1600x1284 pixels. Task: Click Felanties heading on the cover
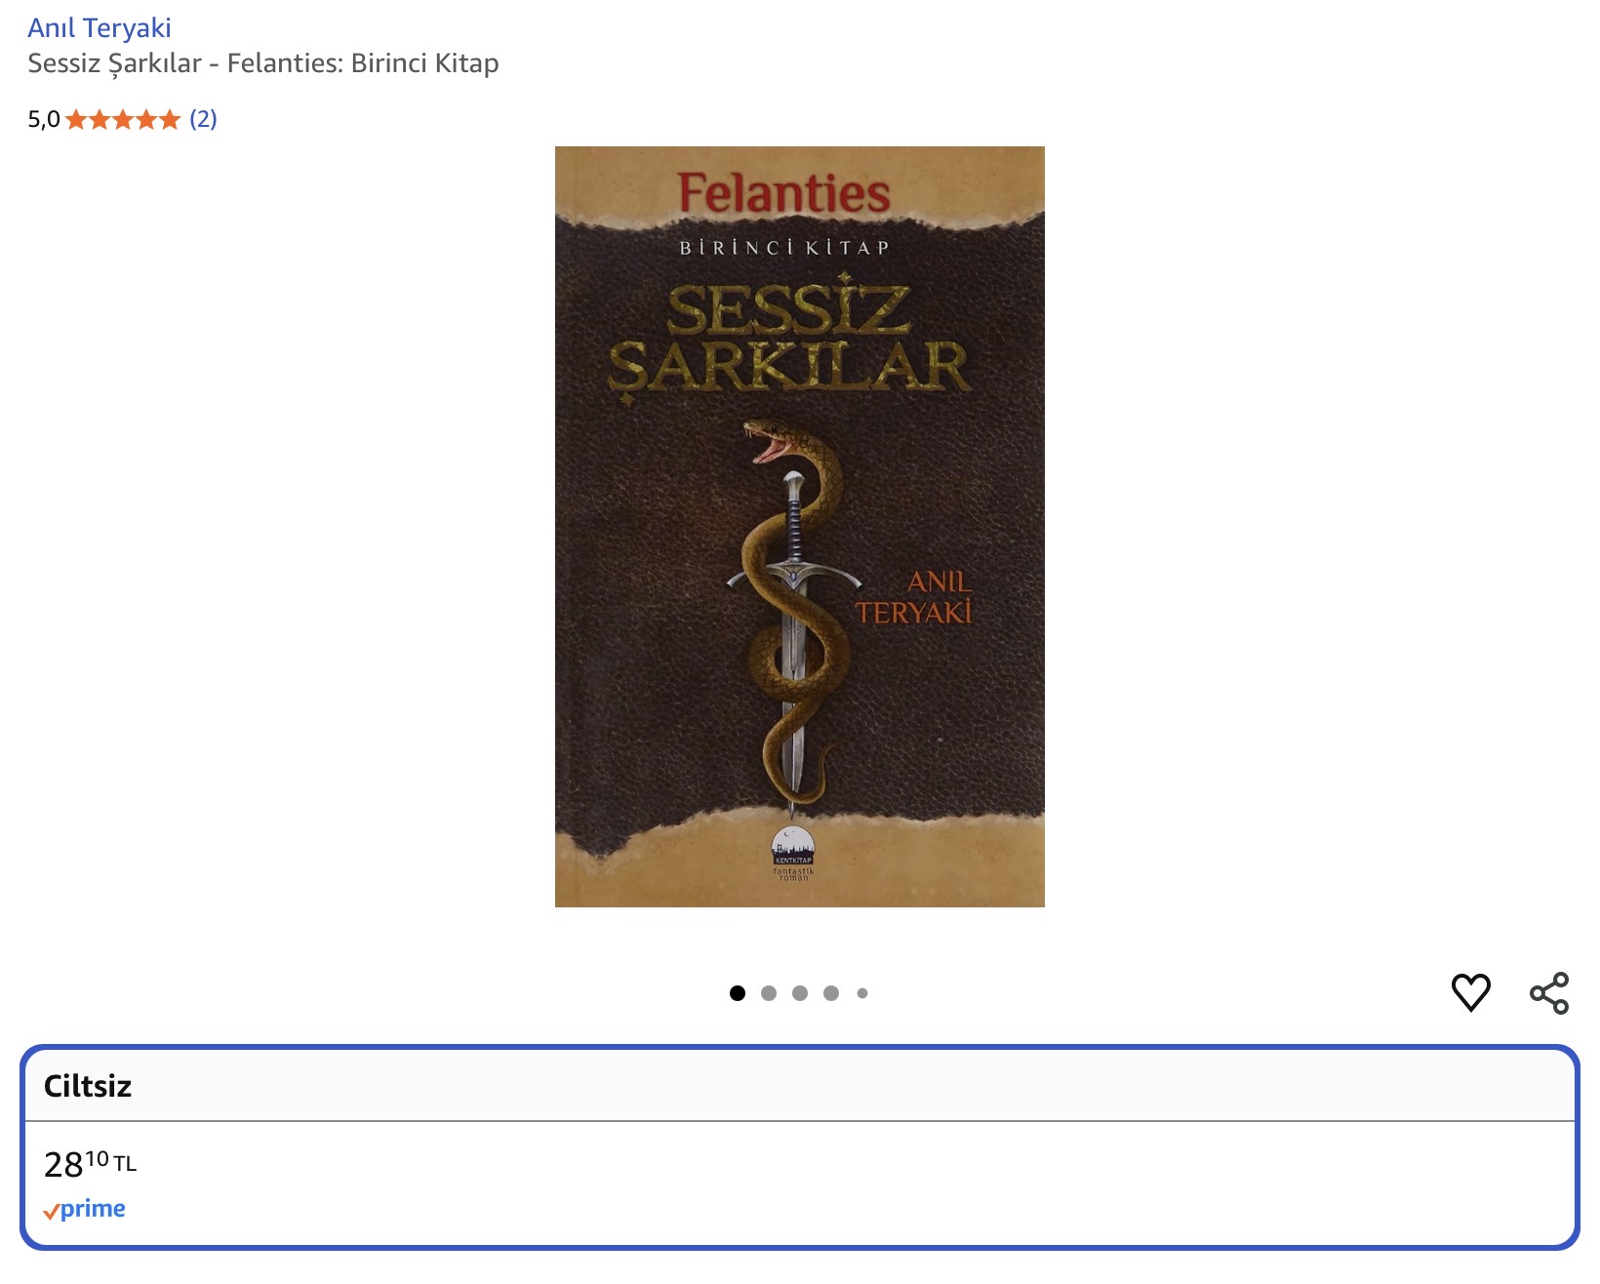point(783,192)
